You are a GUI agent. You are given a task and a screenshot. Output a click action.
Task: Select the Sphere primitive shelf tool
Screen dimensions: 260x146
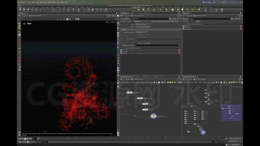pyautogui.click(x=24, y=10)
